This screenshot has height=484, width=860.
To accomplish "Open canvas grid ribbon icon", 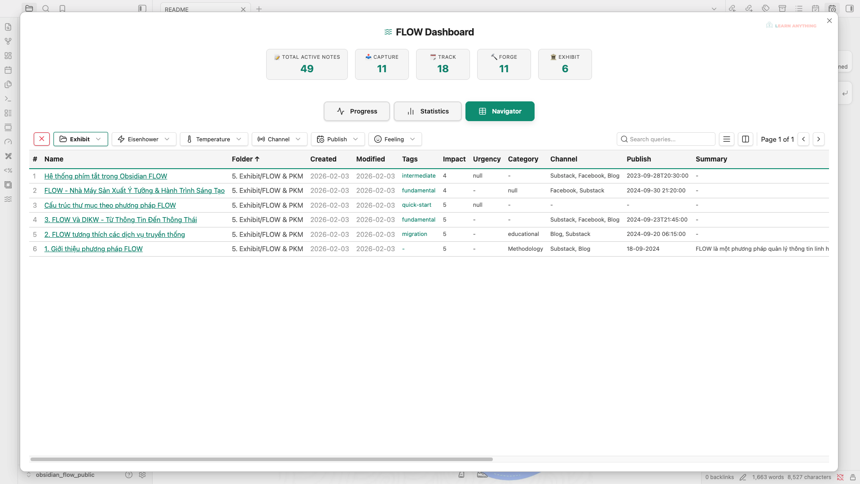I will click(8, 56).
